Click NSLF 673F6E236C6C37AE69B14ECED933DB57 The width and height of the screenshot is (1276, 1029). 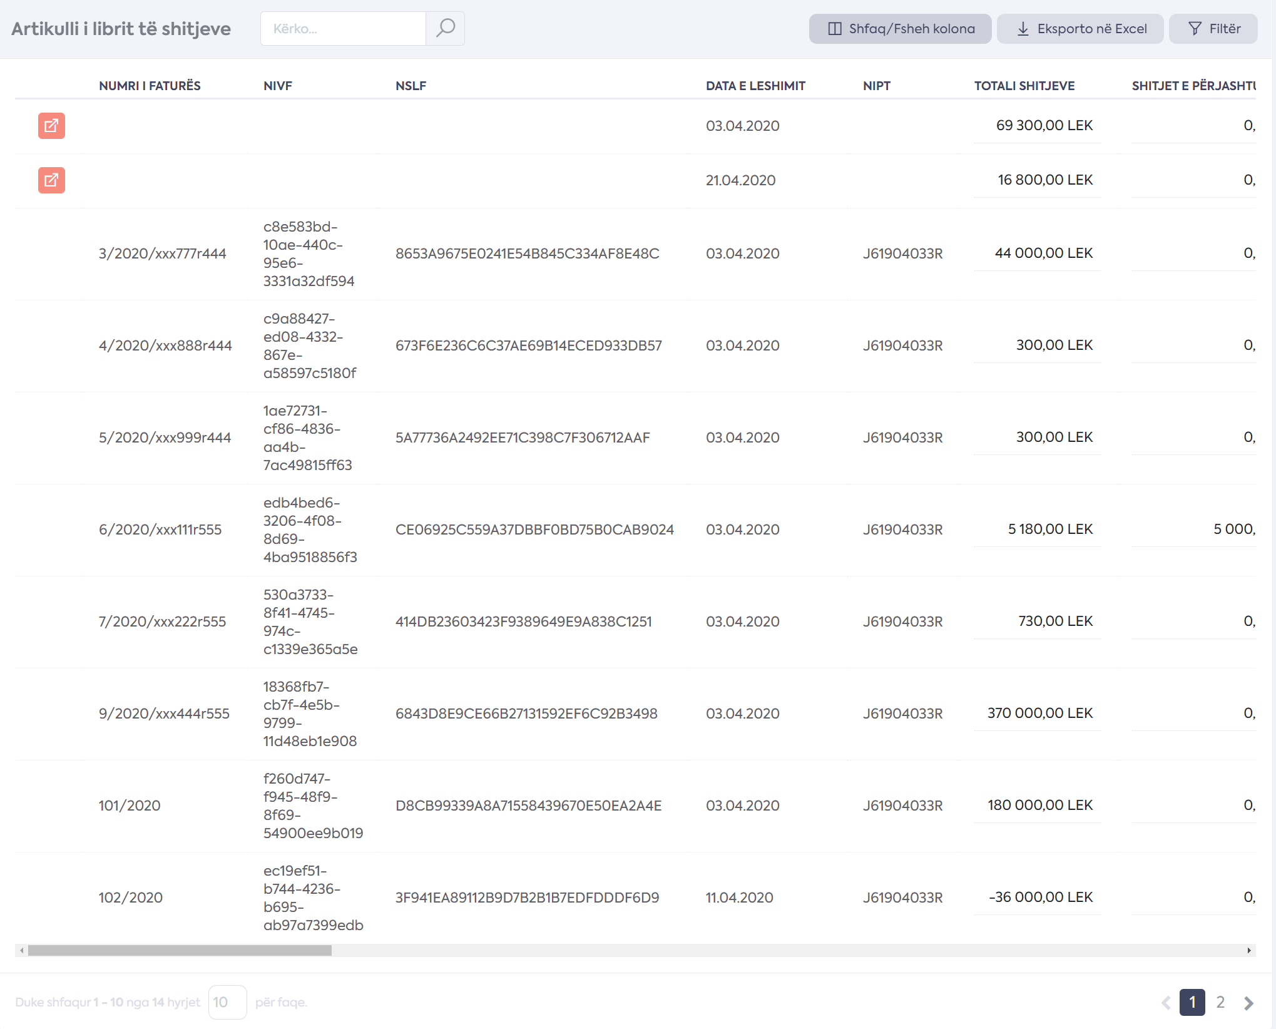point(528,346)
